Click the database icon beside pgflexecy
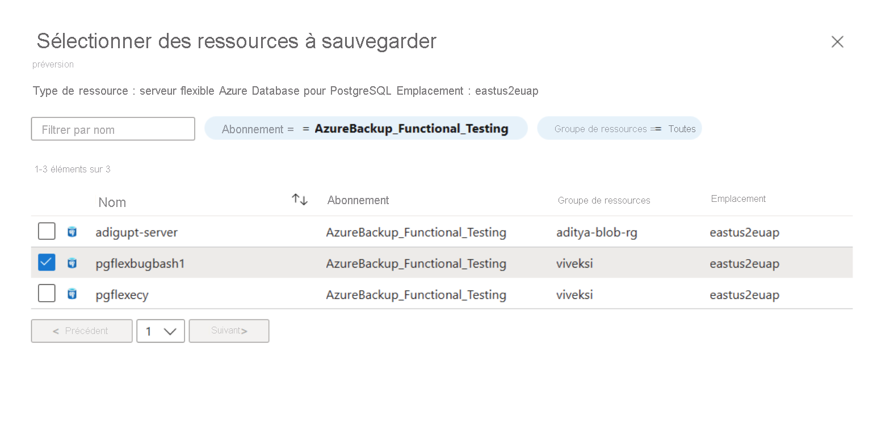Screen dimensions: 869x431 [x=72, y=294]
